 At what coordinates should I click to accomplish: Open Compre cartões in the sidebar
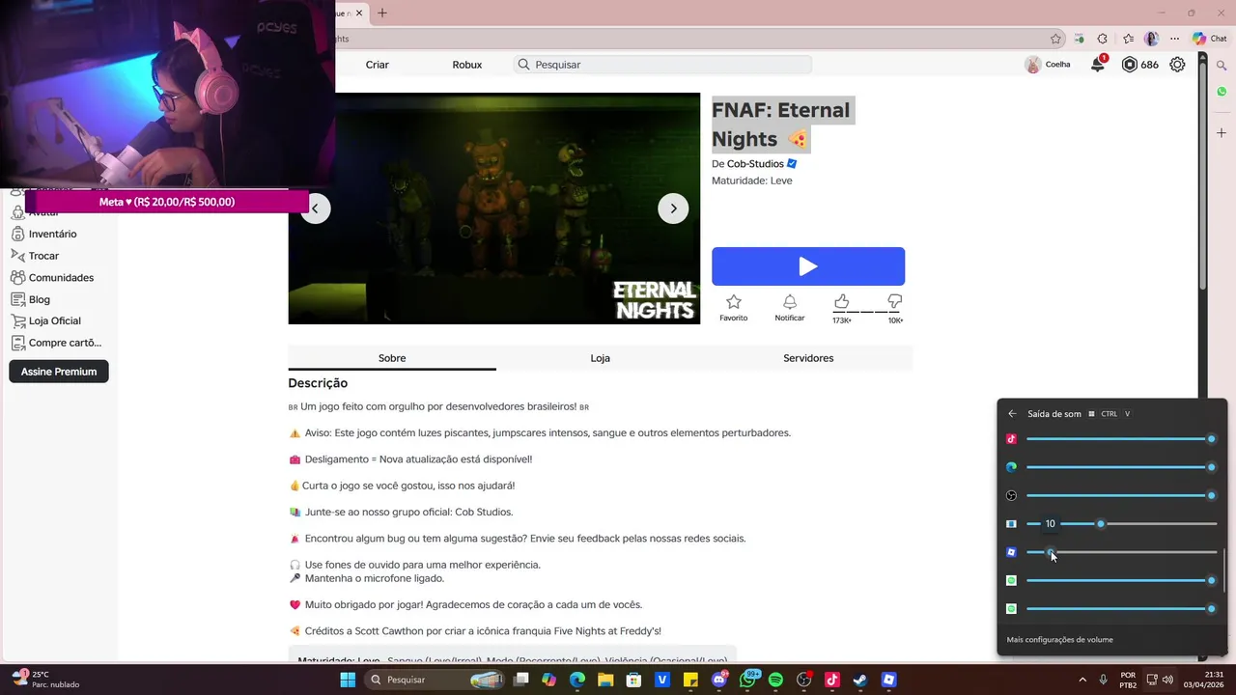[65, 343]
